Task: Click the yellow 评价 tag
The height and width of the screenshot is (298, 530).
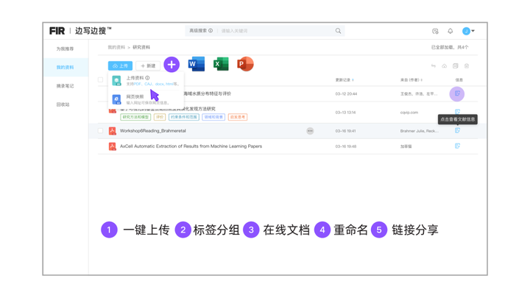Action: 160,117
